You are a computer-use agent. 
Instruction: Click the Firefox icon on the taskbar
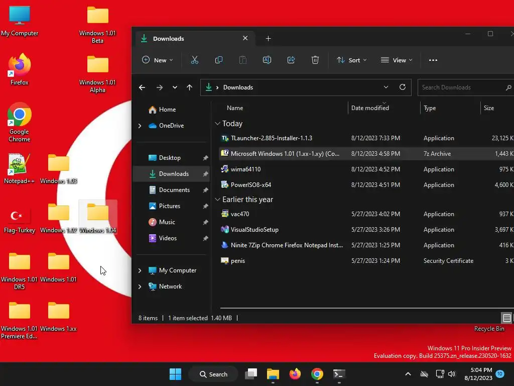coord(295,374)
